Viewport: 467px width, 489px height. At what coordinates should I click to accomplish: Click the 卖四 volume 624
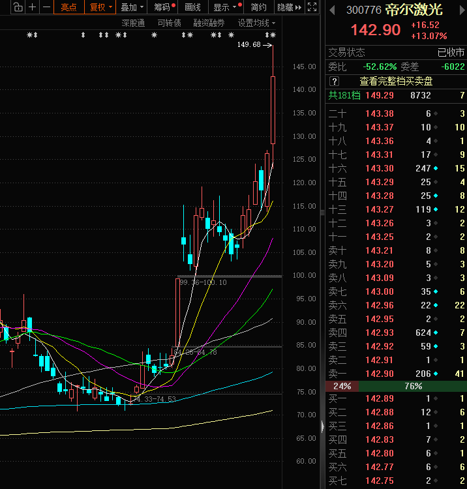point(423,333)
